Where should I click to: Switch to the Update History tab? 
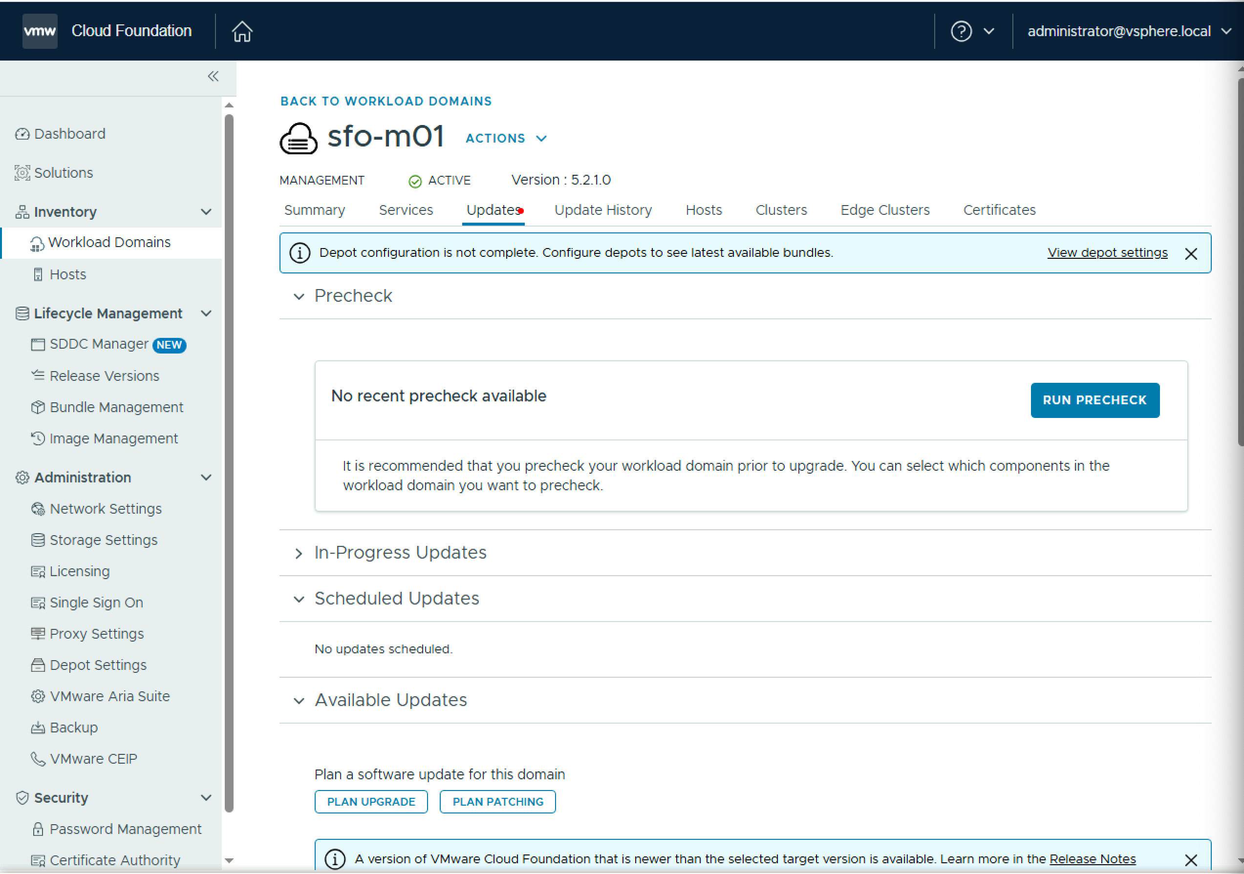click(x=602, y=210)
